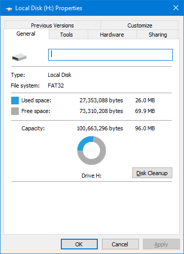
Task: Focus the drive label text field
Action: pos(111,54)
